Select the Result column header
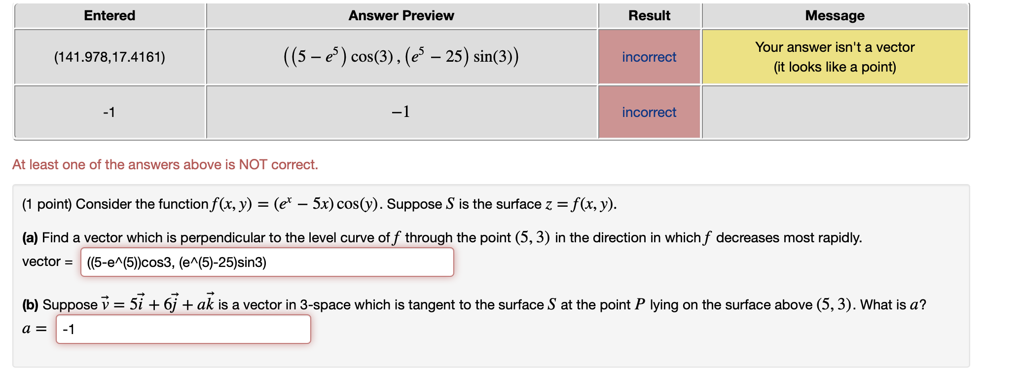 point(649,15)
